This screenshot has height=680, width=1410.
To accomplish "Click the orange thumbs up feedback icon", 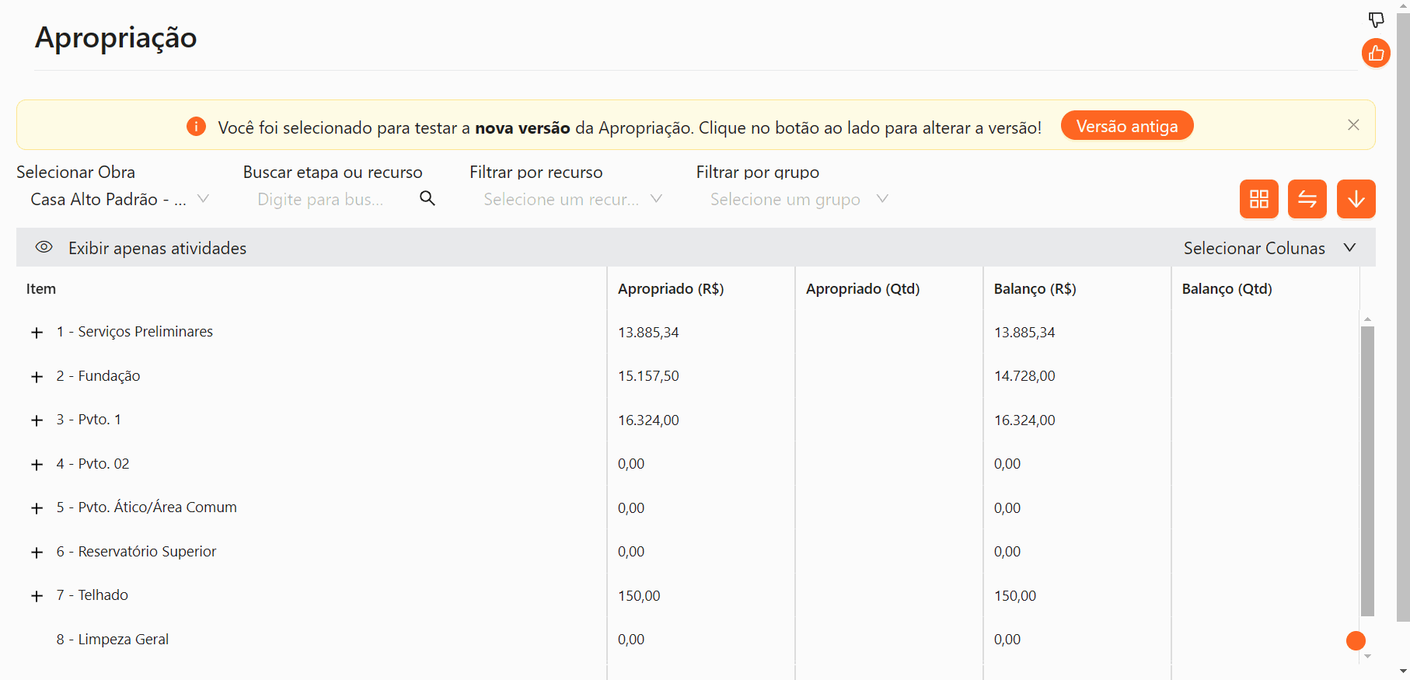I will tap(1376, 53).
